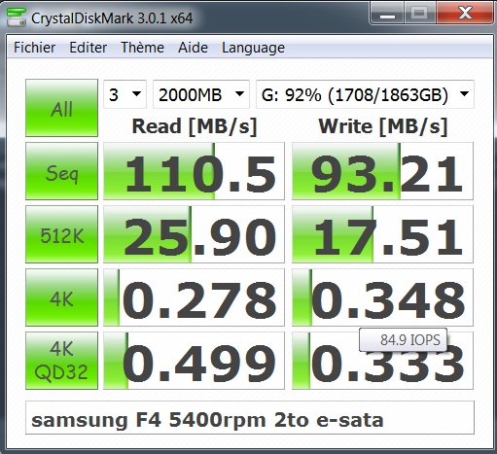The height and width of the screenshot is (454, 497).
Task: Click the 4K QD32 read result 0.499
Action: pos(194,361)
